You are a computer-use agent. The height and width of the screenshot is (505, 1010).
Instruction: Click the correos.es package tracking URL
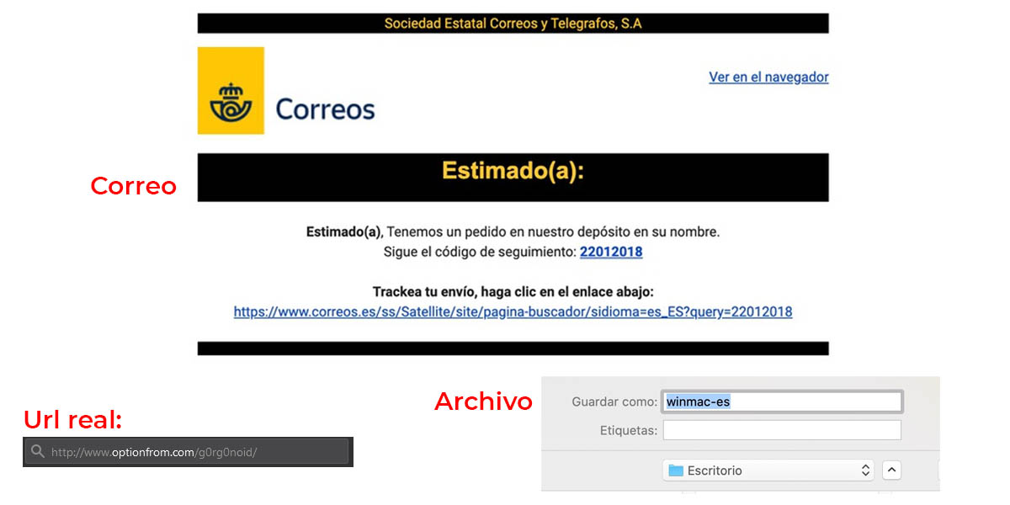513,311
